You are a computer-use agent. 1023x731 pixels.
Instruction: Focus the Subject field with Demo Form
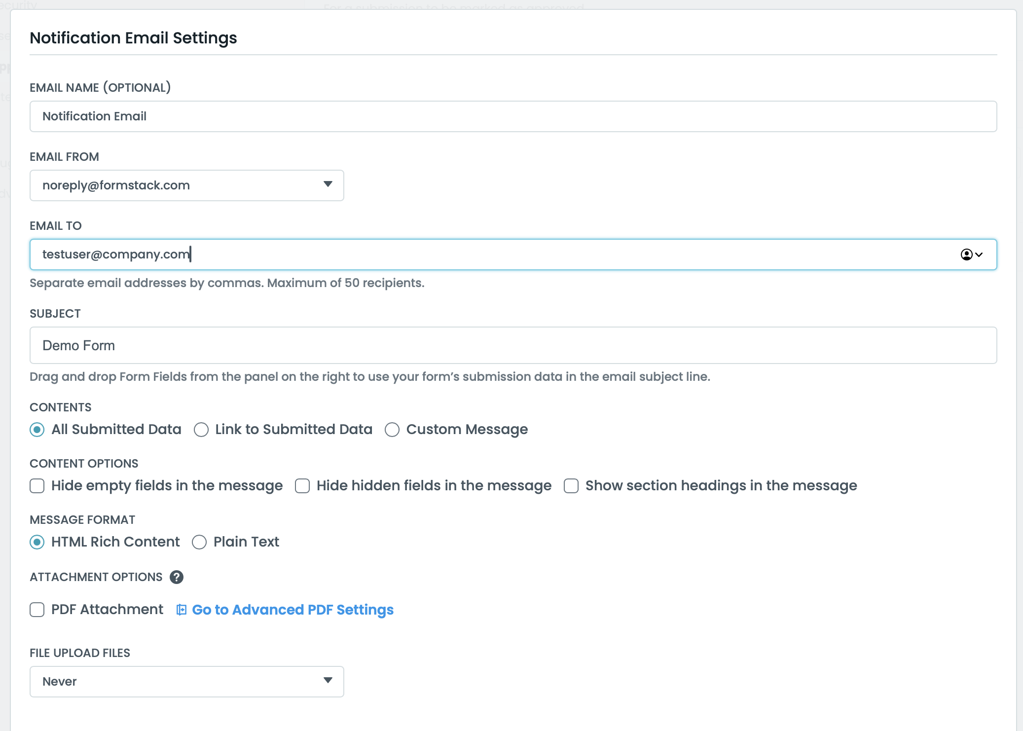513,345
